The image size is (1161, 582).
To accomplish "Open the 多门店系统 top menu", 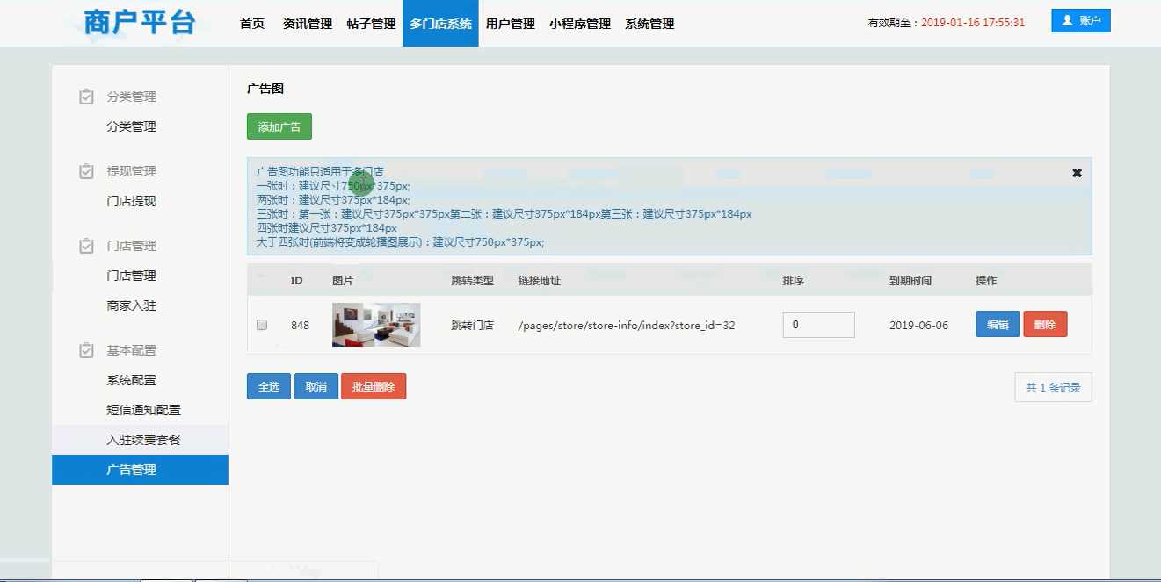I will tap(440, 24).
